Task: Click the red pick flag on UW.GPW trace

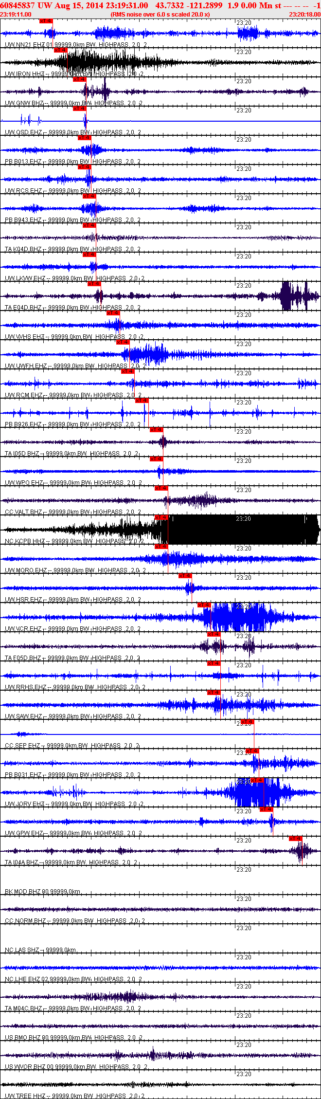Action: (267, 809)
